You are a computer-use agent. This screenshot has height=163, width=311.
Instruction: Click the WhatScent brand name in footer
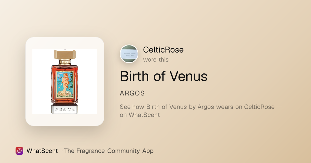click(42, 151)
